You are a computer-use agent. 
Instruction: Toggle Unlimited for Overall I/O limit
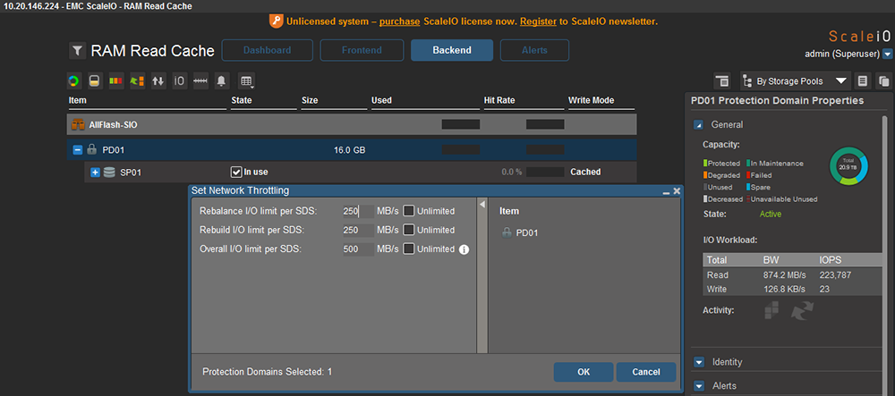click(409, 249)
